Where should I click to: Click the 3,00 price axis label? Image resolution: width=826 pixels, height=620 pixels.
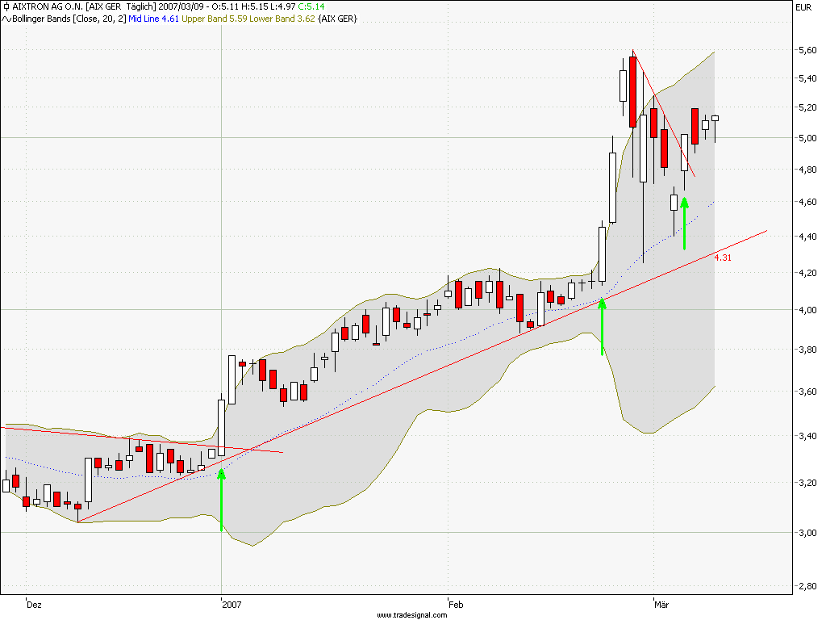[807, 533]
